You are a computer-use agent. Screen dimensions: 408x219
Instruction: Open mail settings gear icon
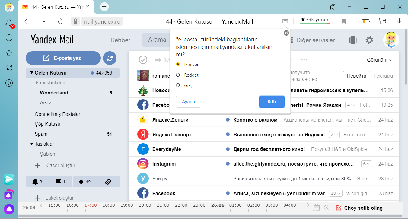point(369,40)
